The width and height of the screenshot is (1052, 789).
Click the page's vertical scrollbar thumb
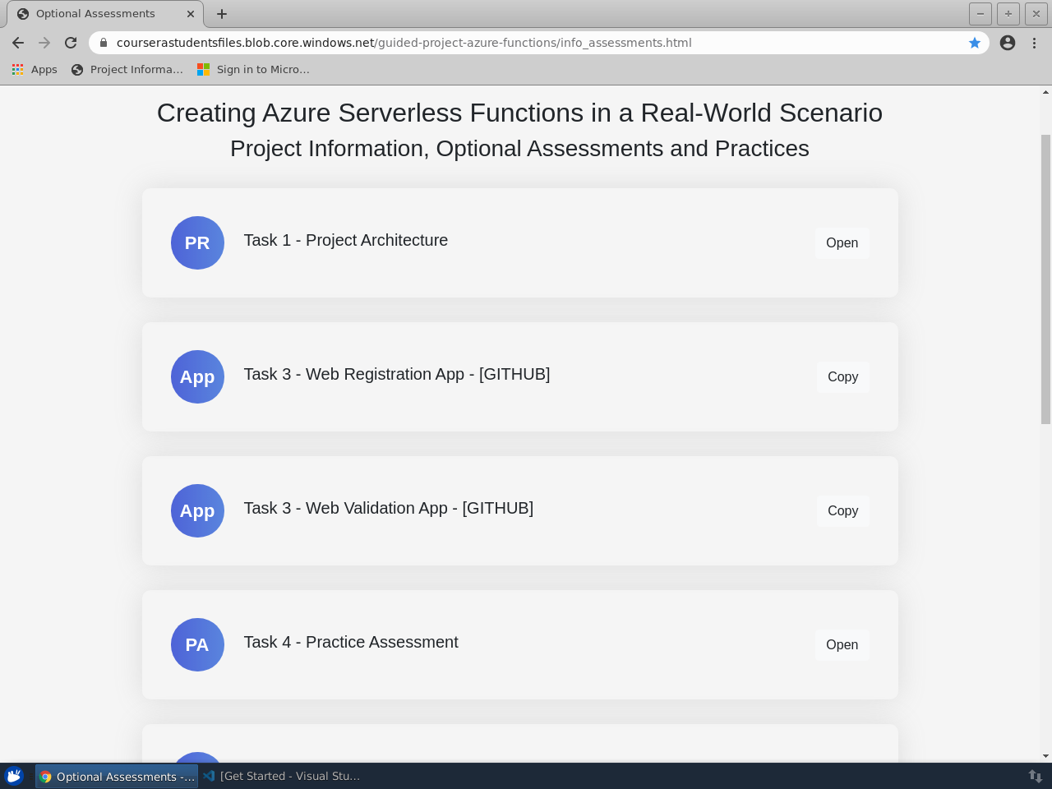(1045, 279)
